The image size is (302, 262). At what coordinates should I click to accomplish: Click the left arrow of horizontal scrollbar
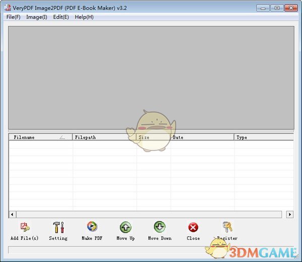tap(12, 214)
